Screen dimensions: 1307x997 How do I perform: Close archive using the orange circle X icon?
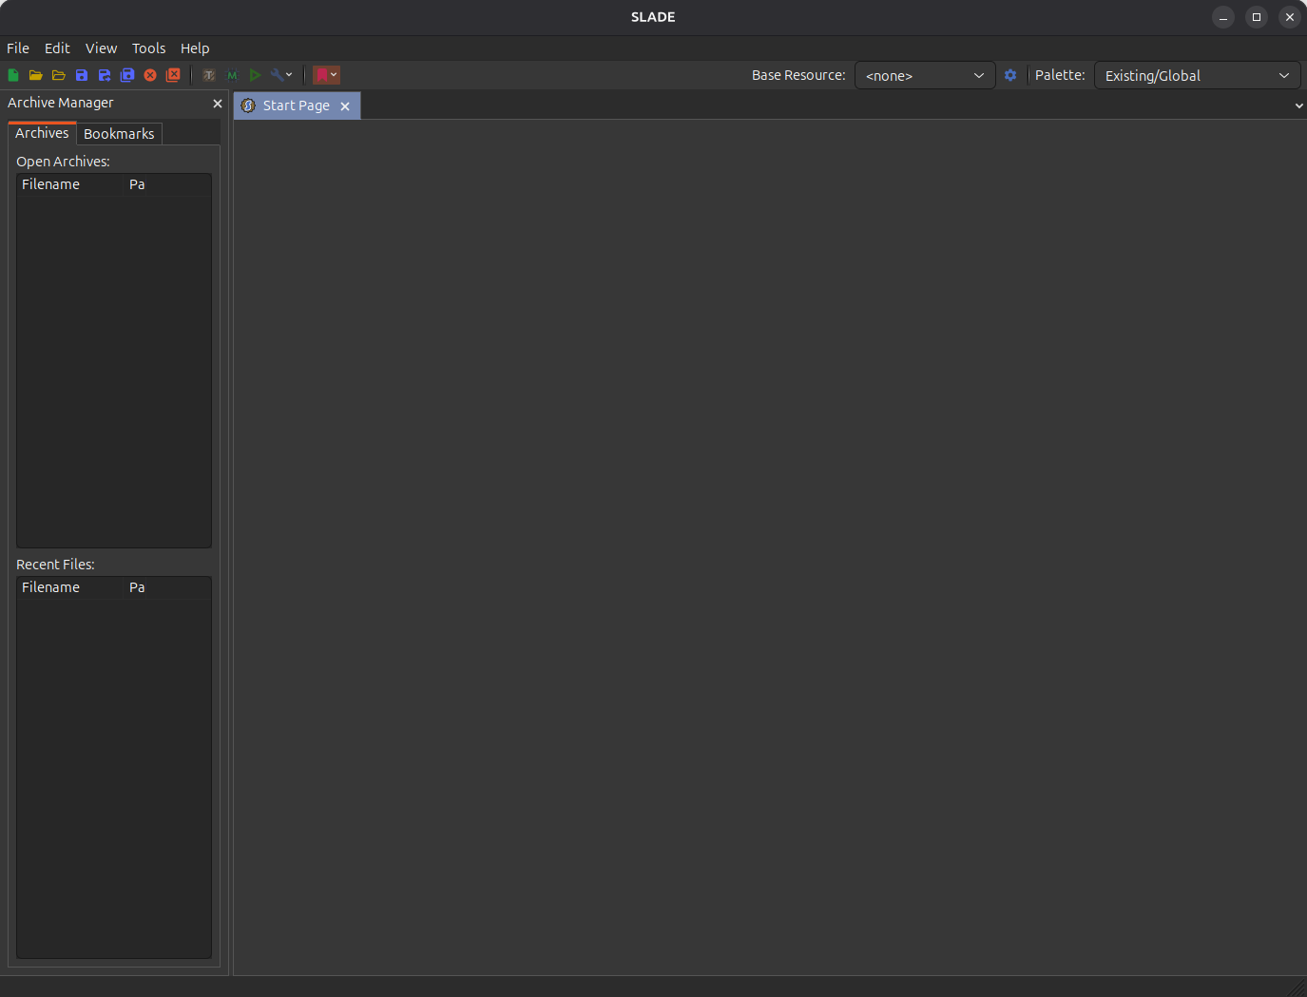pos(150,75)
